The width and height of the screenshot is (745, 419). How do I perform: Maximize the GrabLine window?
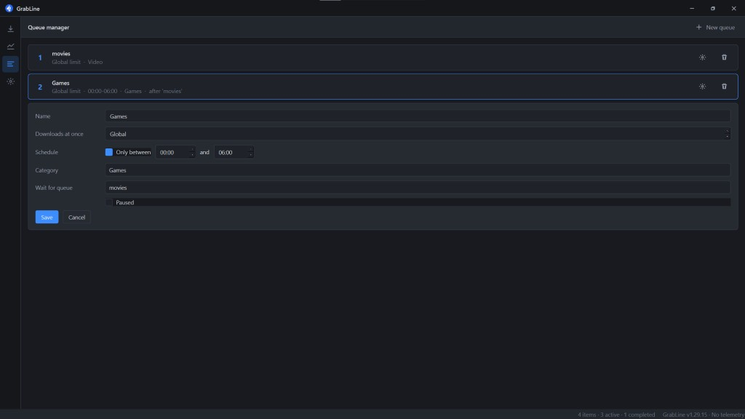click(713, 9)
